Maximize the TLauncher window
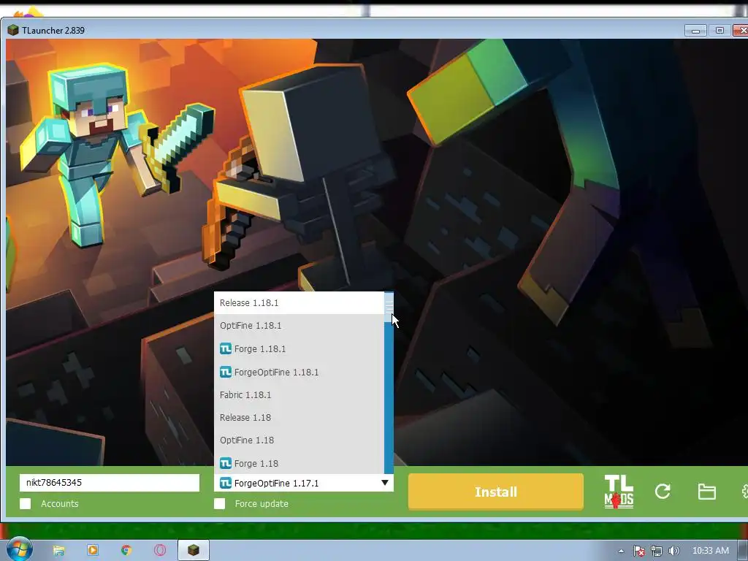Image resolution: width=748 pixels, height=561 pixels. [720, 31]
